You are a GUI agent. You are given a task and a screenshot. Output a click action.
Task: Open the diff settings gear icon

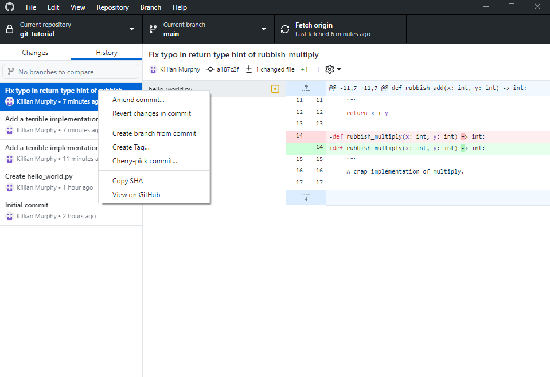330,69
